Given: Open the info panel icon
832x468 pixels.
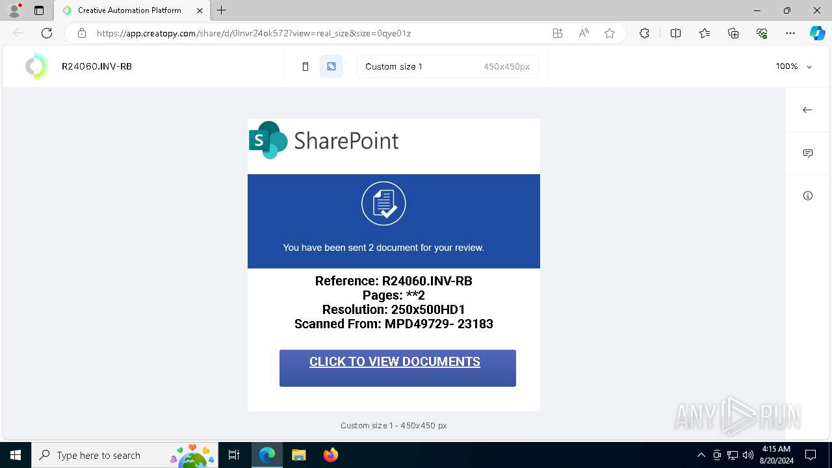Looking at the screenshot, I should pos(808,196).
